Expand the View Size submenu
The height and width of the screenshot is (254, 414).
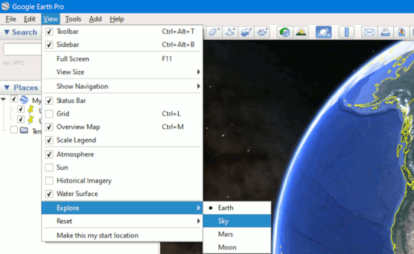(x=122, y=72)
